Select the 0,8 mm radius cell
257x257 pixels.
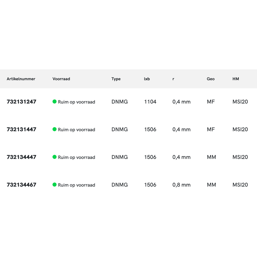pos(181,185)
